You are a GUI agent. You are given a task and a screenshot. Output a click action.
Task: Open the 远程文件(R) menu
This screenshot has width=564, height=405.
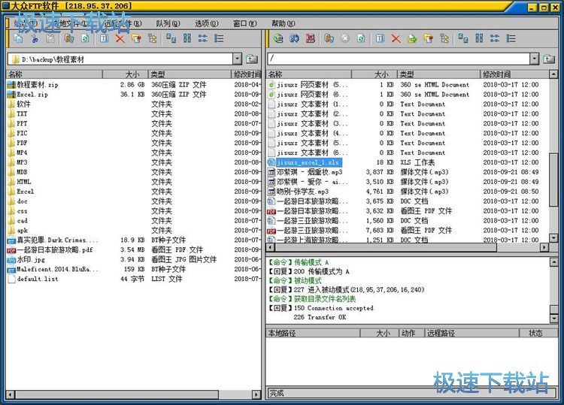(x=123, y=24)
